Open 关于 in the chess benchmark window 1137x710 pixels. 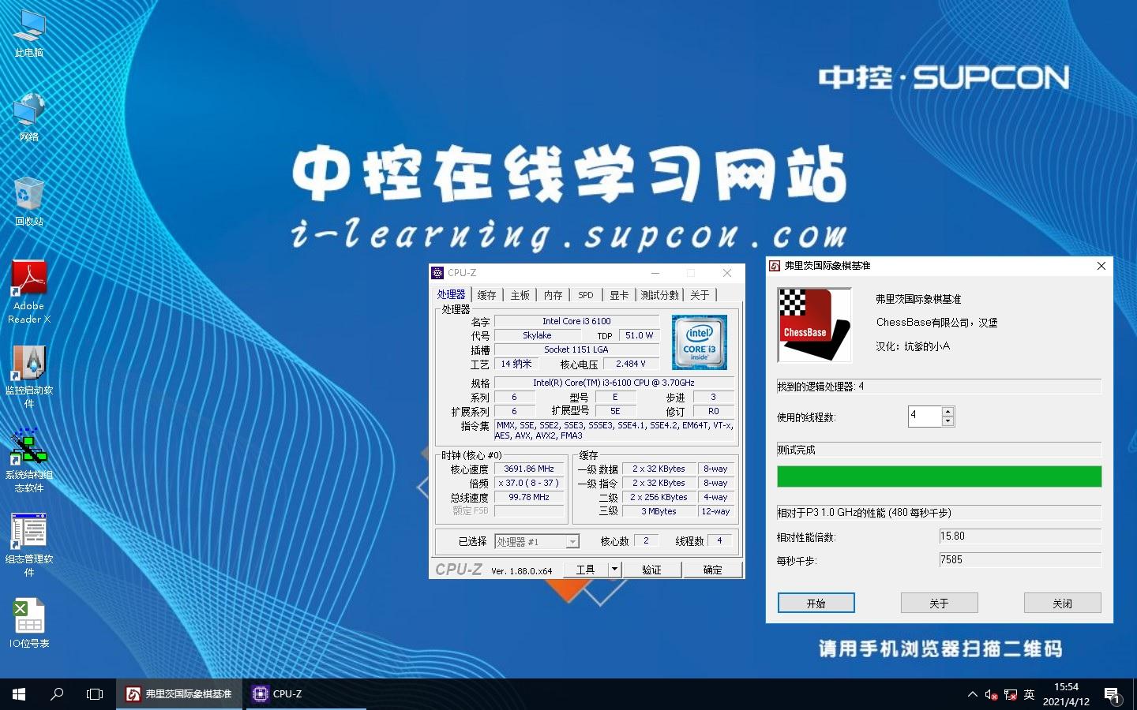(939, 603)
